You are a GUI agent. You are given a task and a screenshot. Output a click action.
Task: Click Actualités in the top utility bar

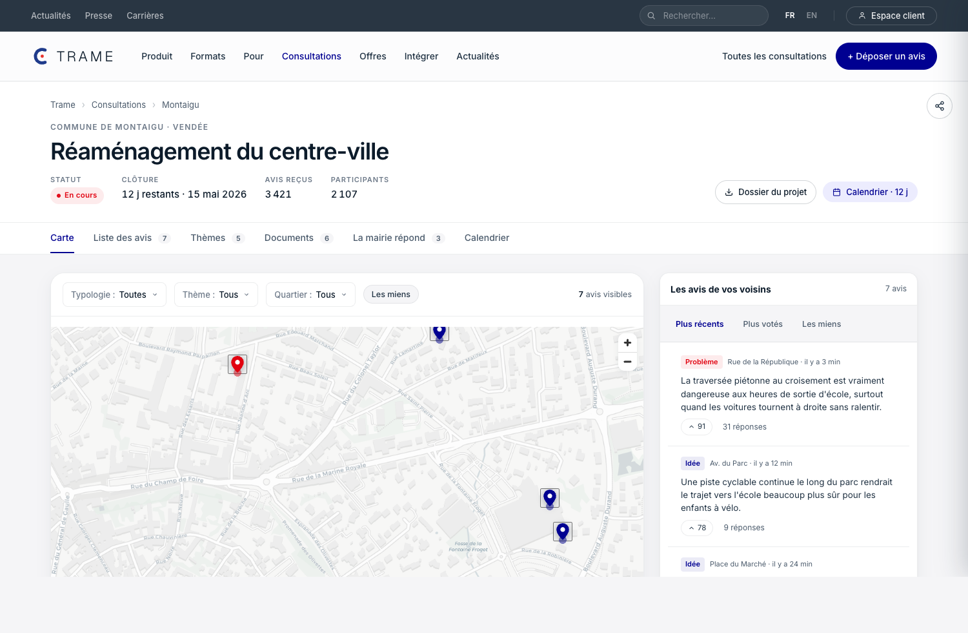click(51, 16)
